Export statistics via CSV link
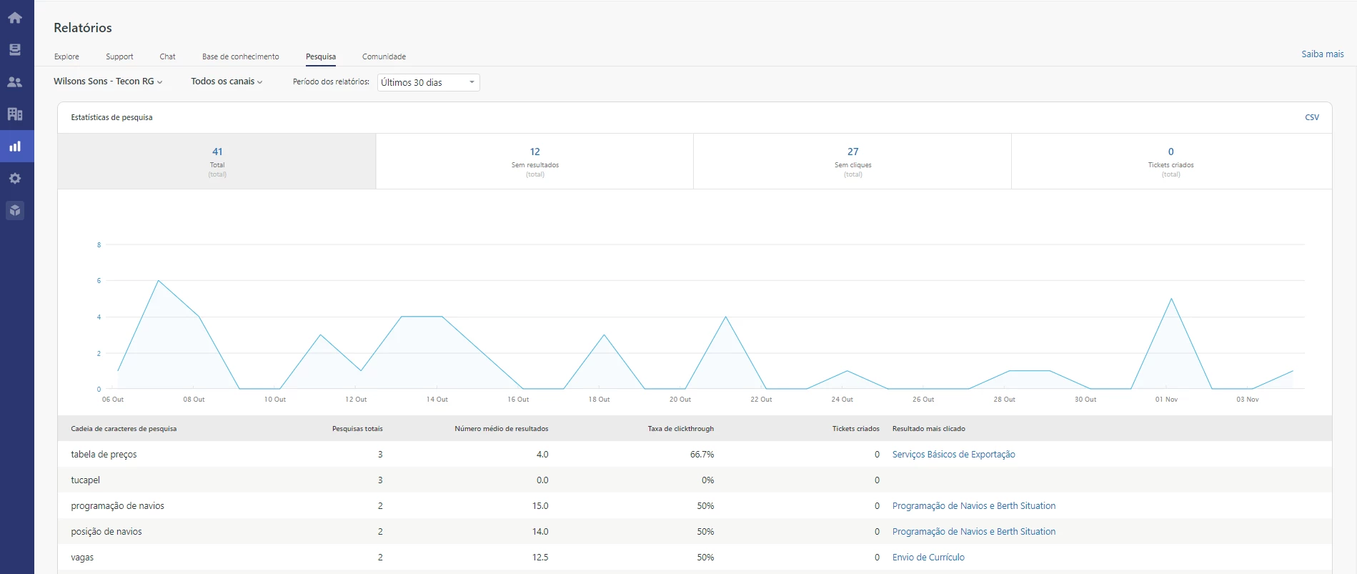The height and width of the screenshot is (574, 1357). tap(1312, 117)
